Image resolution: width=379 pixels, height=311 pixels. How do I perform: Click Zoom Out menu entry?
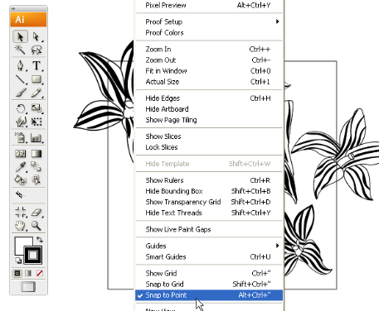tap(209, 60)
